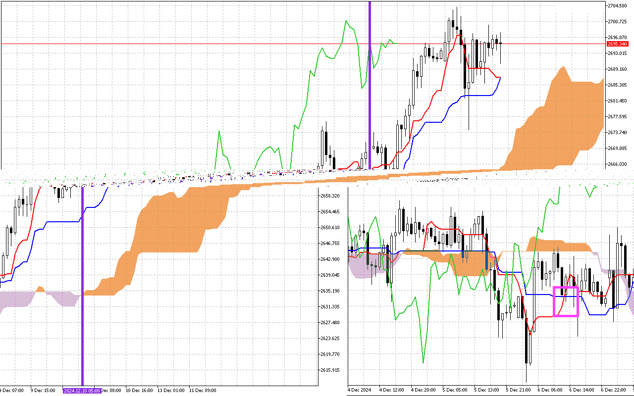Click the 6 Dec 06:00 time axis label
Image resolution: width=634 pixels, height=396 pixels.
coord(550,391)
